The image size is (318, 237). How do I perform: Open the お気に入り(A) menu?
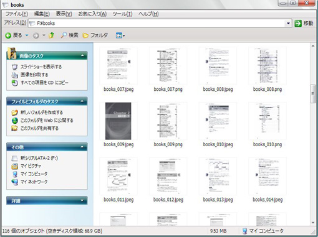(92, 14)
